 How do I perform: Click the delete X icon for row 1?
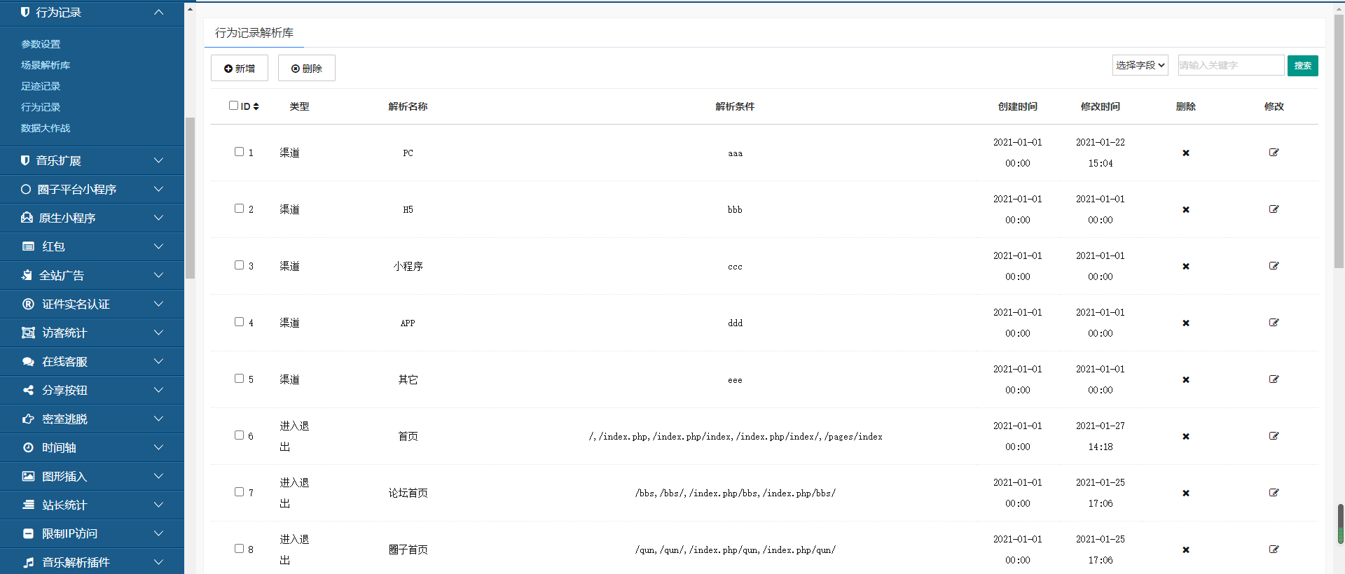point(1186,153)
